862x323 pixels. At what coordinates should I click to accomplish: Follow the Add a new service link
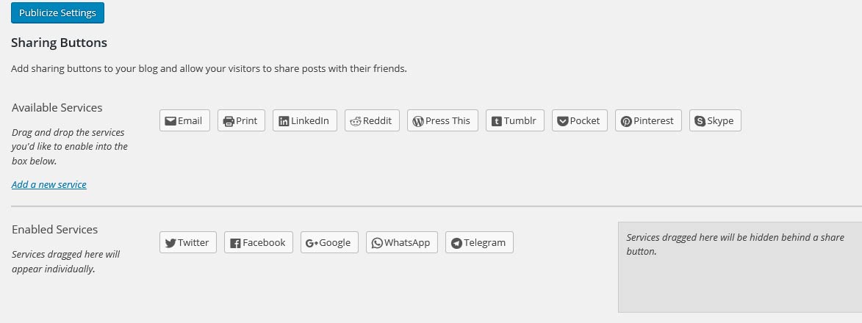point(49,184)
